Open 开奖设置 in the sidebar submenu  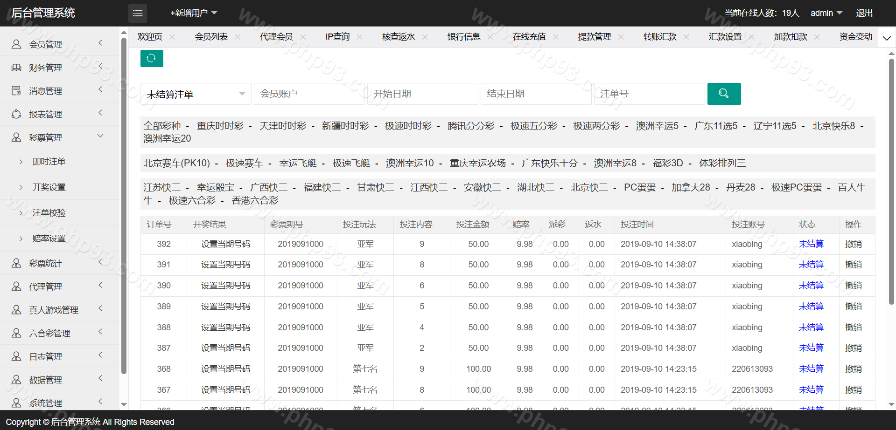click(49, 187)
